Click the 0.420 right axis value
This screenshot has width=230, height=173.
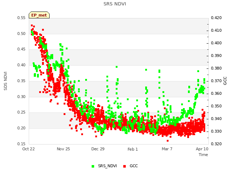216,18
